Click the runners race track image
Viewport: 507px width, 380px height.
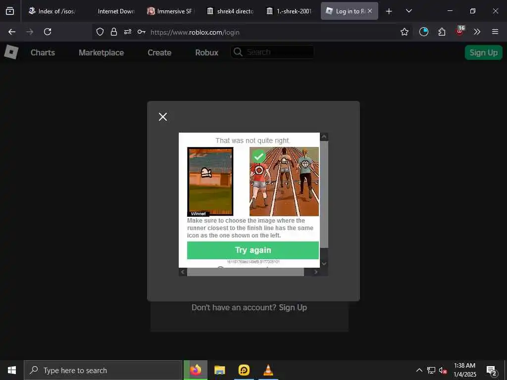click(284, 182)
